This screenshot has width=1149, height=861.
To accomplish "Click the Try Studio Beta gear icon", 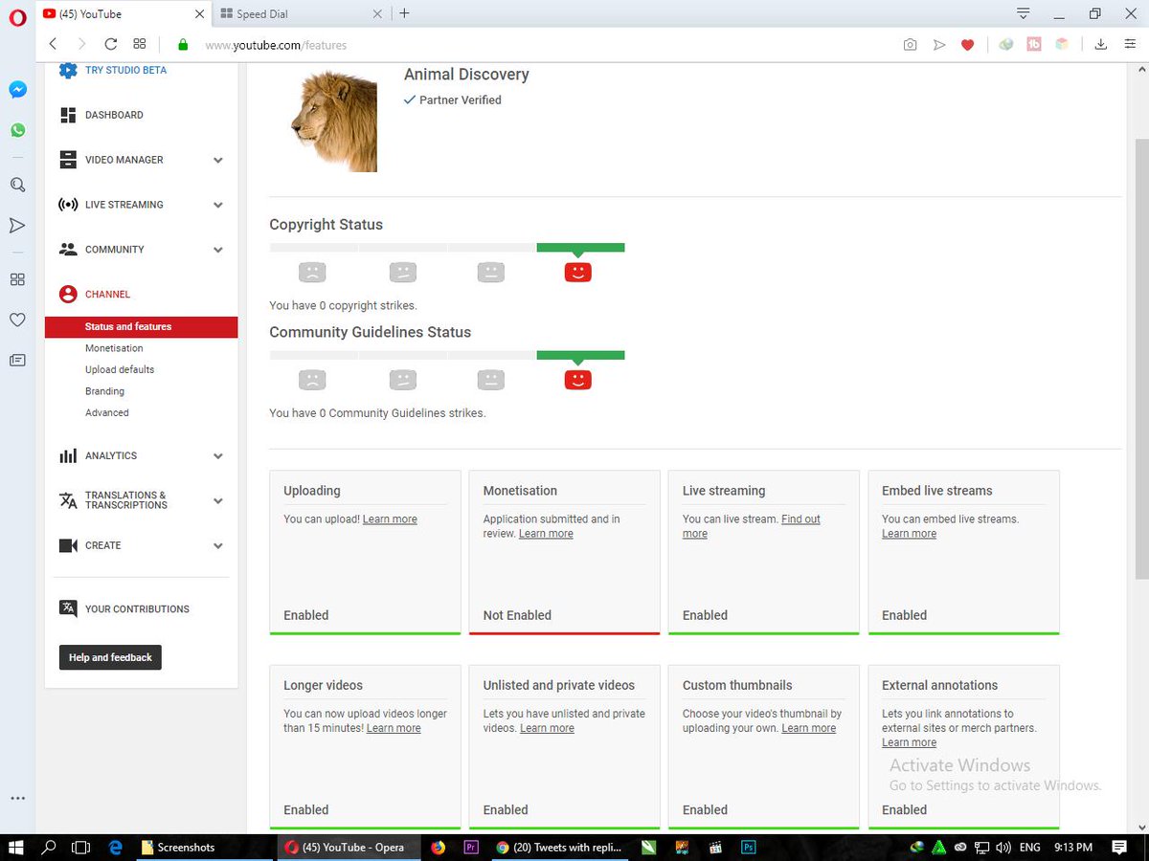I will pos(68,70).
